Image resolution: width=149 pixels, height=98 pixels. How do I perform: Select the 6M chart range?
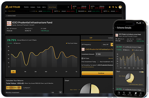coord(46,72)
